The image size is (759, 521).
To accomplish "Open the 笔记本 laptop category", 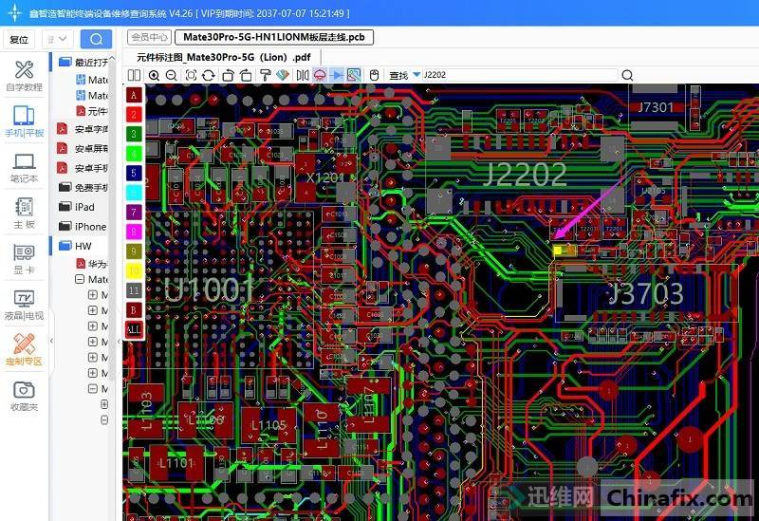I will (x=24, y=167).
